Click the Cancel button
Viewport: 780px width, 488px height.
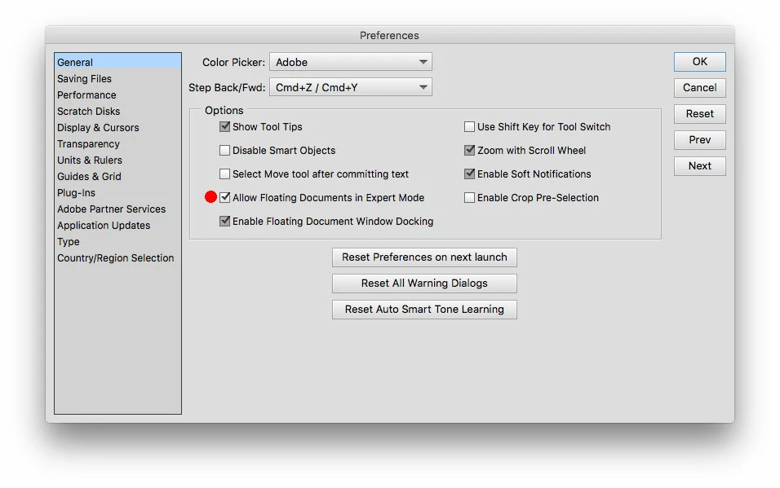tap(699, 88)
